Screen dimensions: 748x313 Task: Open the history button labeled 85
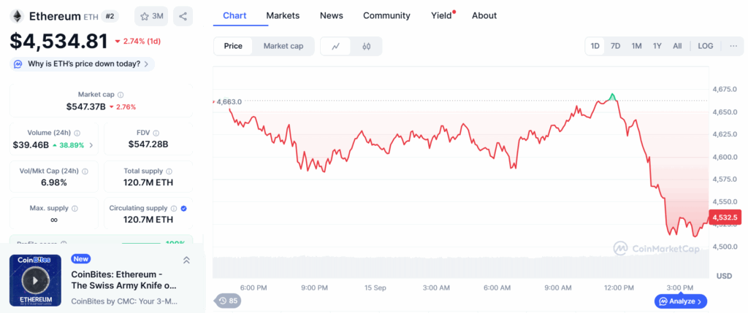(228, 301)
